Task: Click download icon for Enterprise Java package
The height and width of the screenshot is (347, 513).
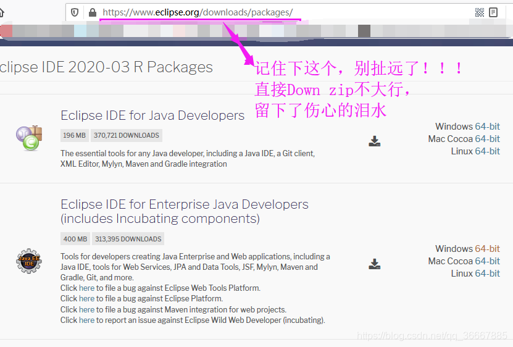Action: (374, 264)
